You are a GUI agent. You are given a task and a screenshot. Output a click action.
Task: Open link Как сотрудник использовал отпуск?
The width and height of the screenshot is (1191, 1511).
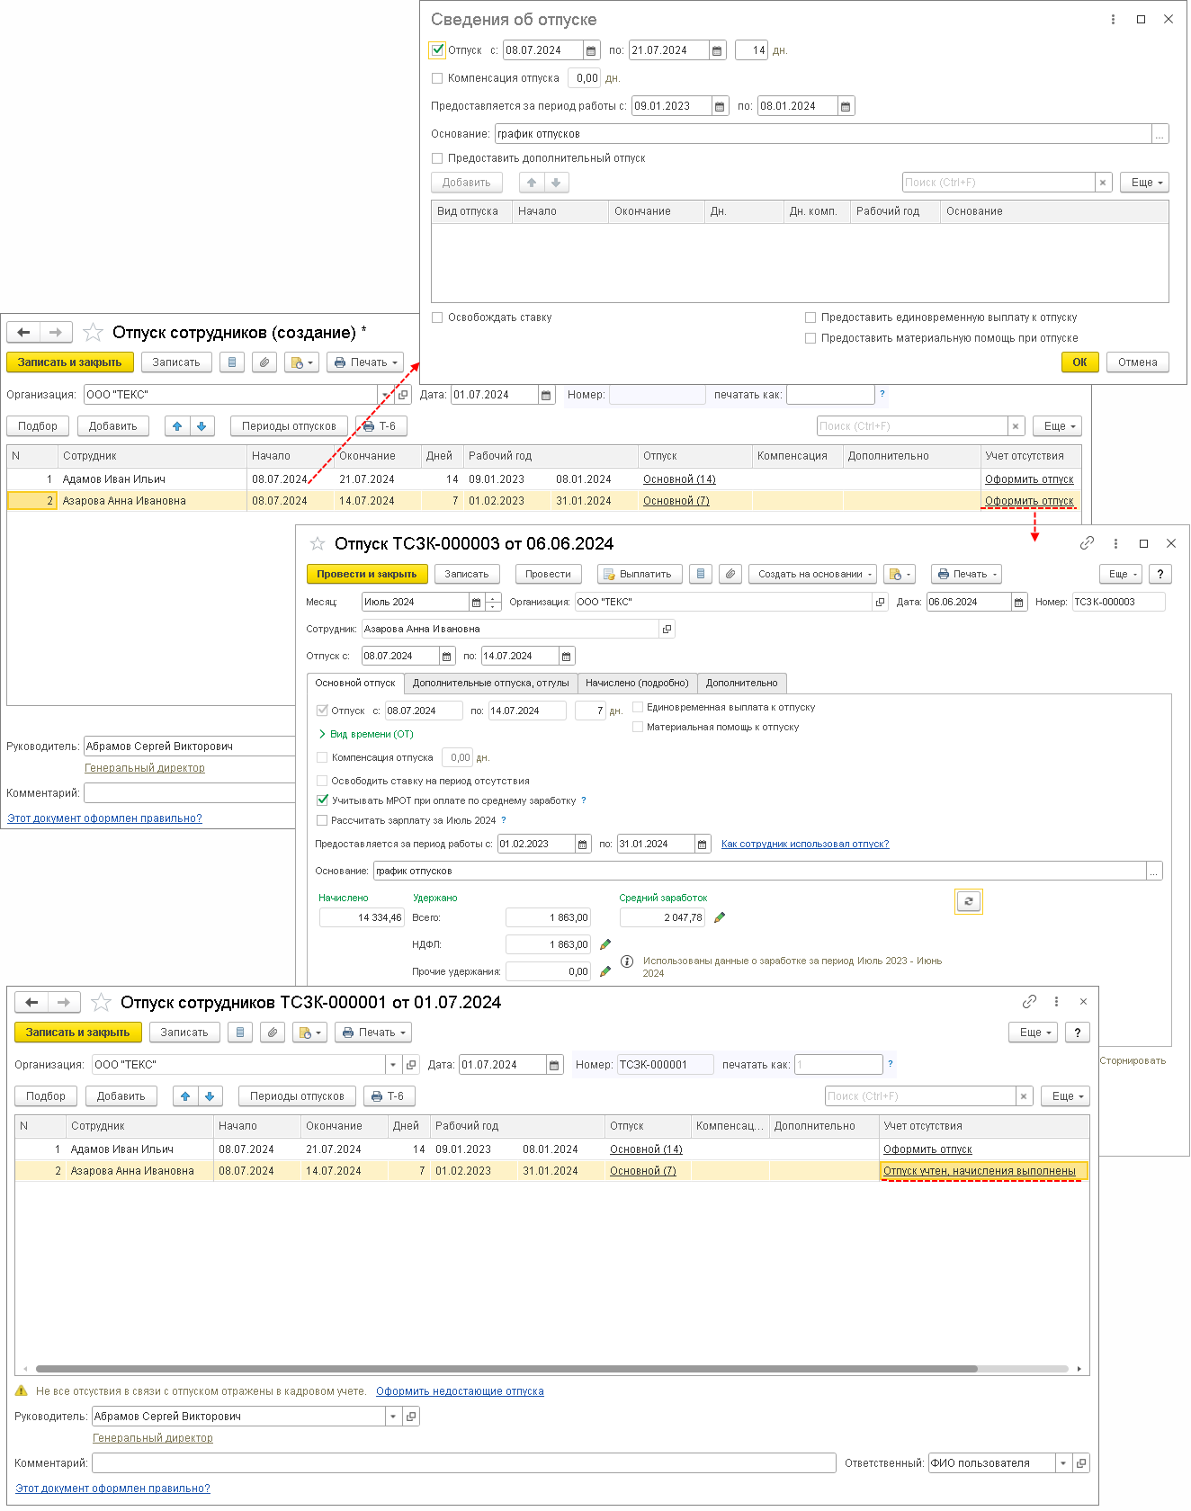point(805,844)
